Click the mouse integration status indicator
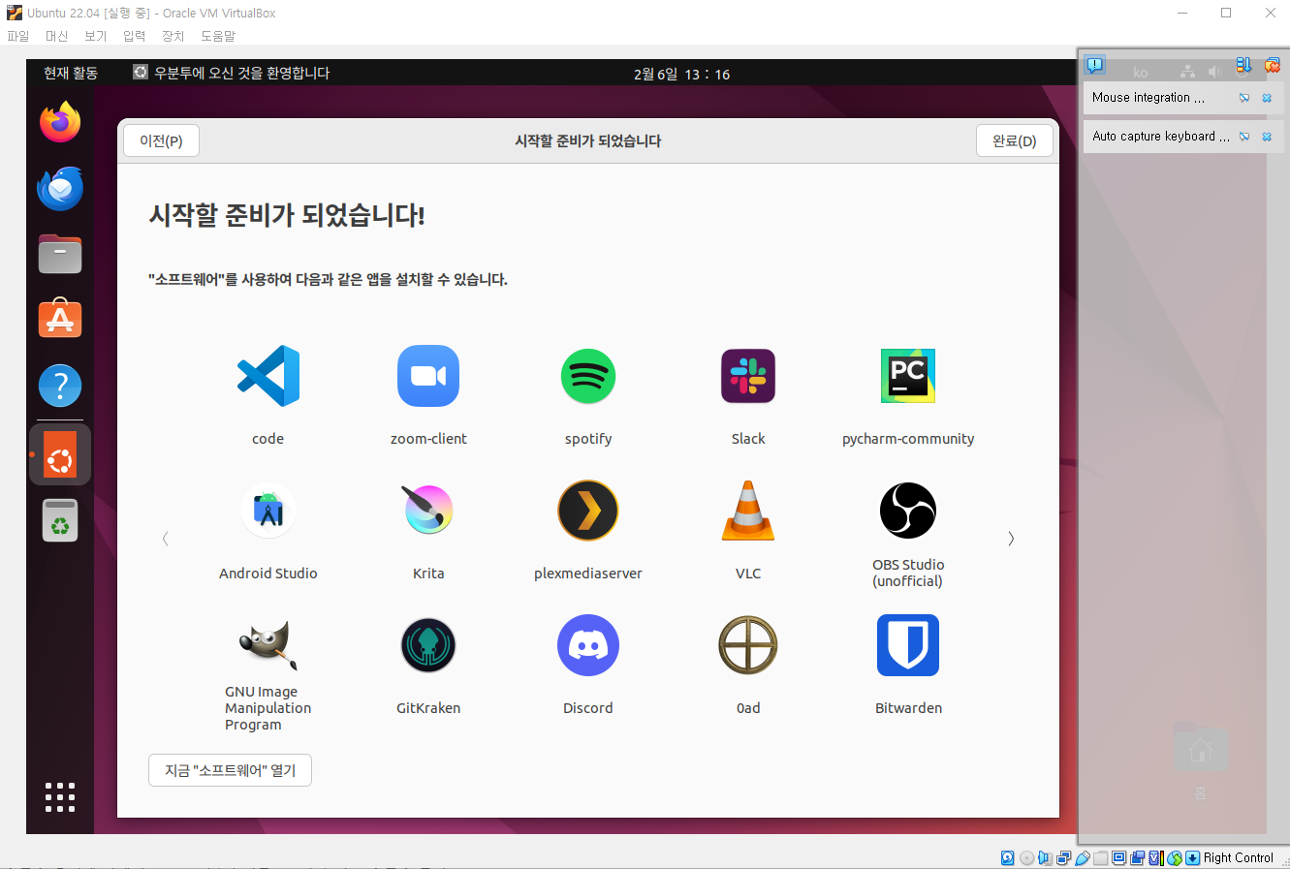 pos(1175,857)
